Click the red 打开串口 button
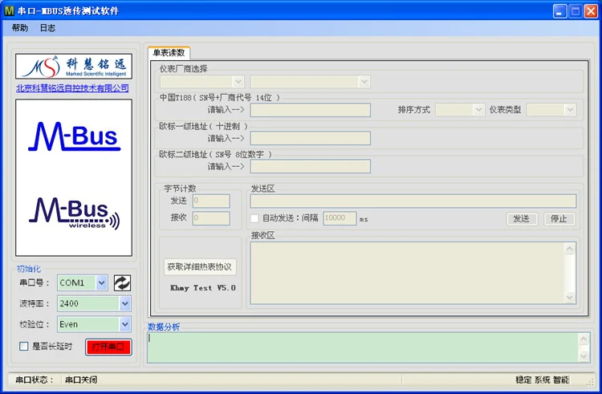This screenshot has height=394, width=602. tap(108, 347)
